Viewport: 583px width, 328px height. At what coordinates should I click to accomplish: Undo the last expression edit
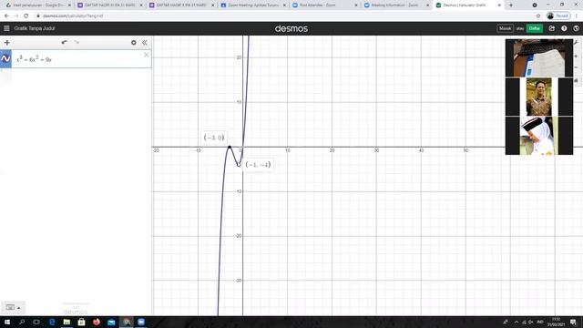(65, 43)
